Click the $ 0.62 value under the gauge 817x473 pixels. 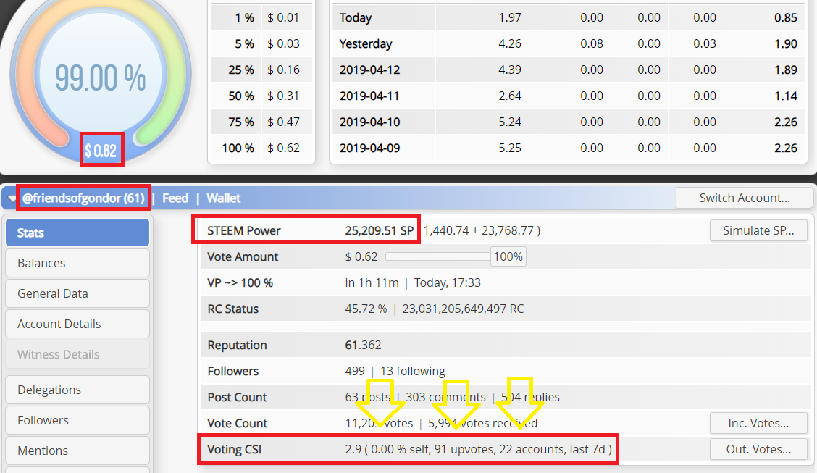click(x=101, y=151)
